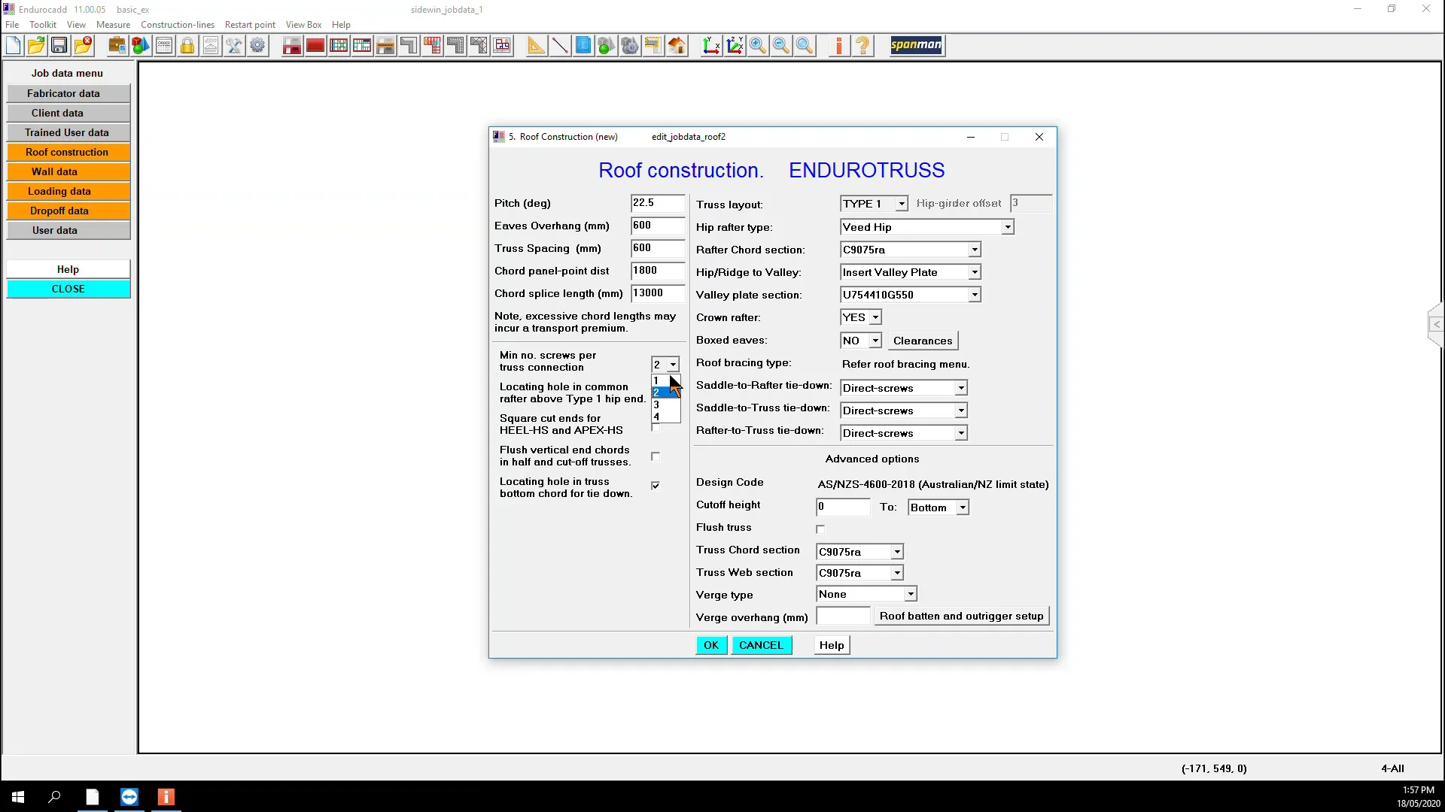
Task: Open the Truss layout TYPE 1 dropdown
Action: pyautogui.click(x=901, y=204)
